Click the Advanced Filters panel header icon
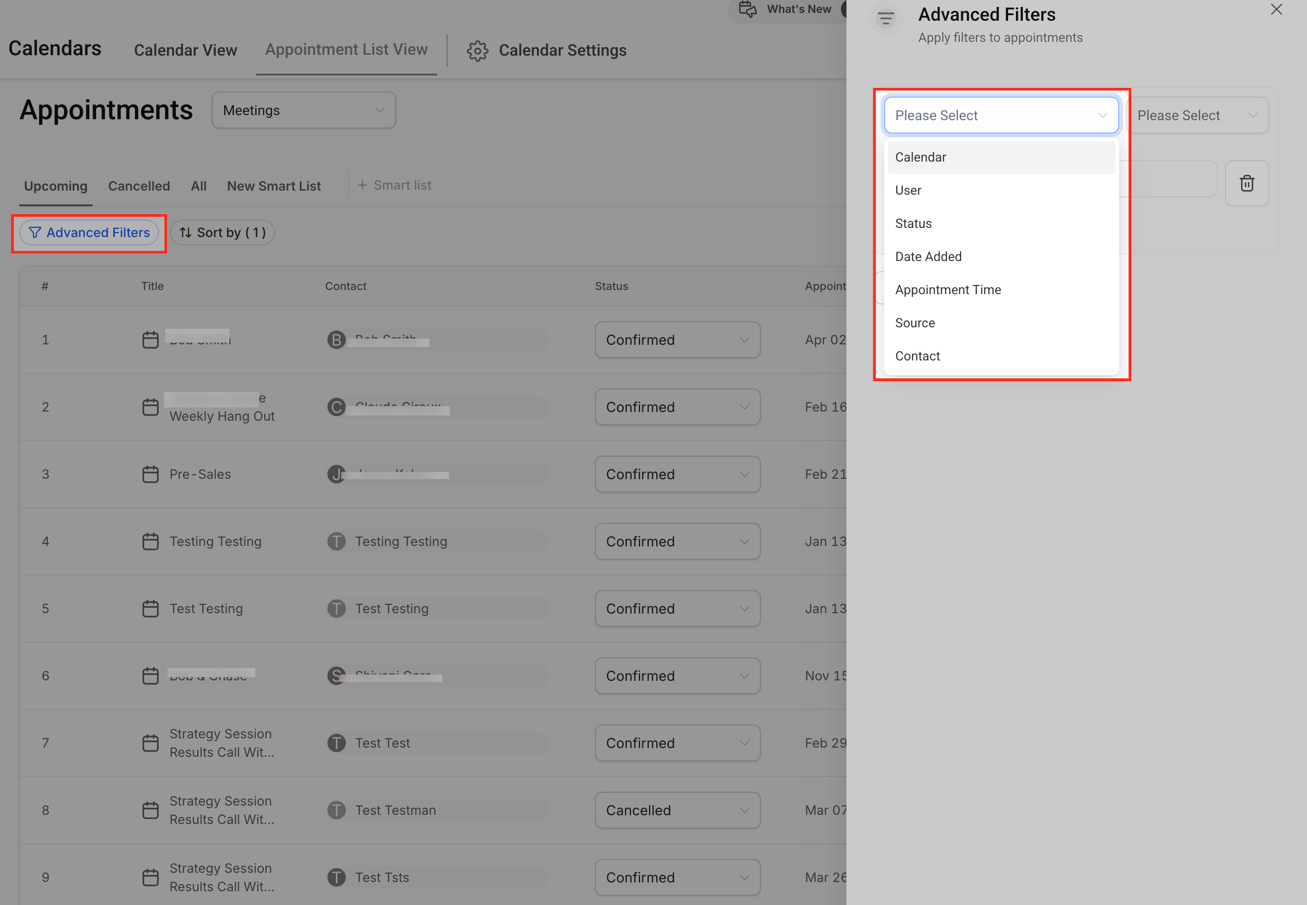 [x=886, y=19]
